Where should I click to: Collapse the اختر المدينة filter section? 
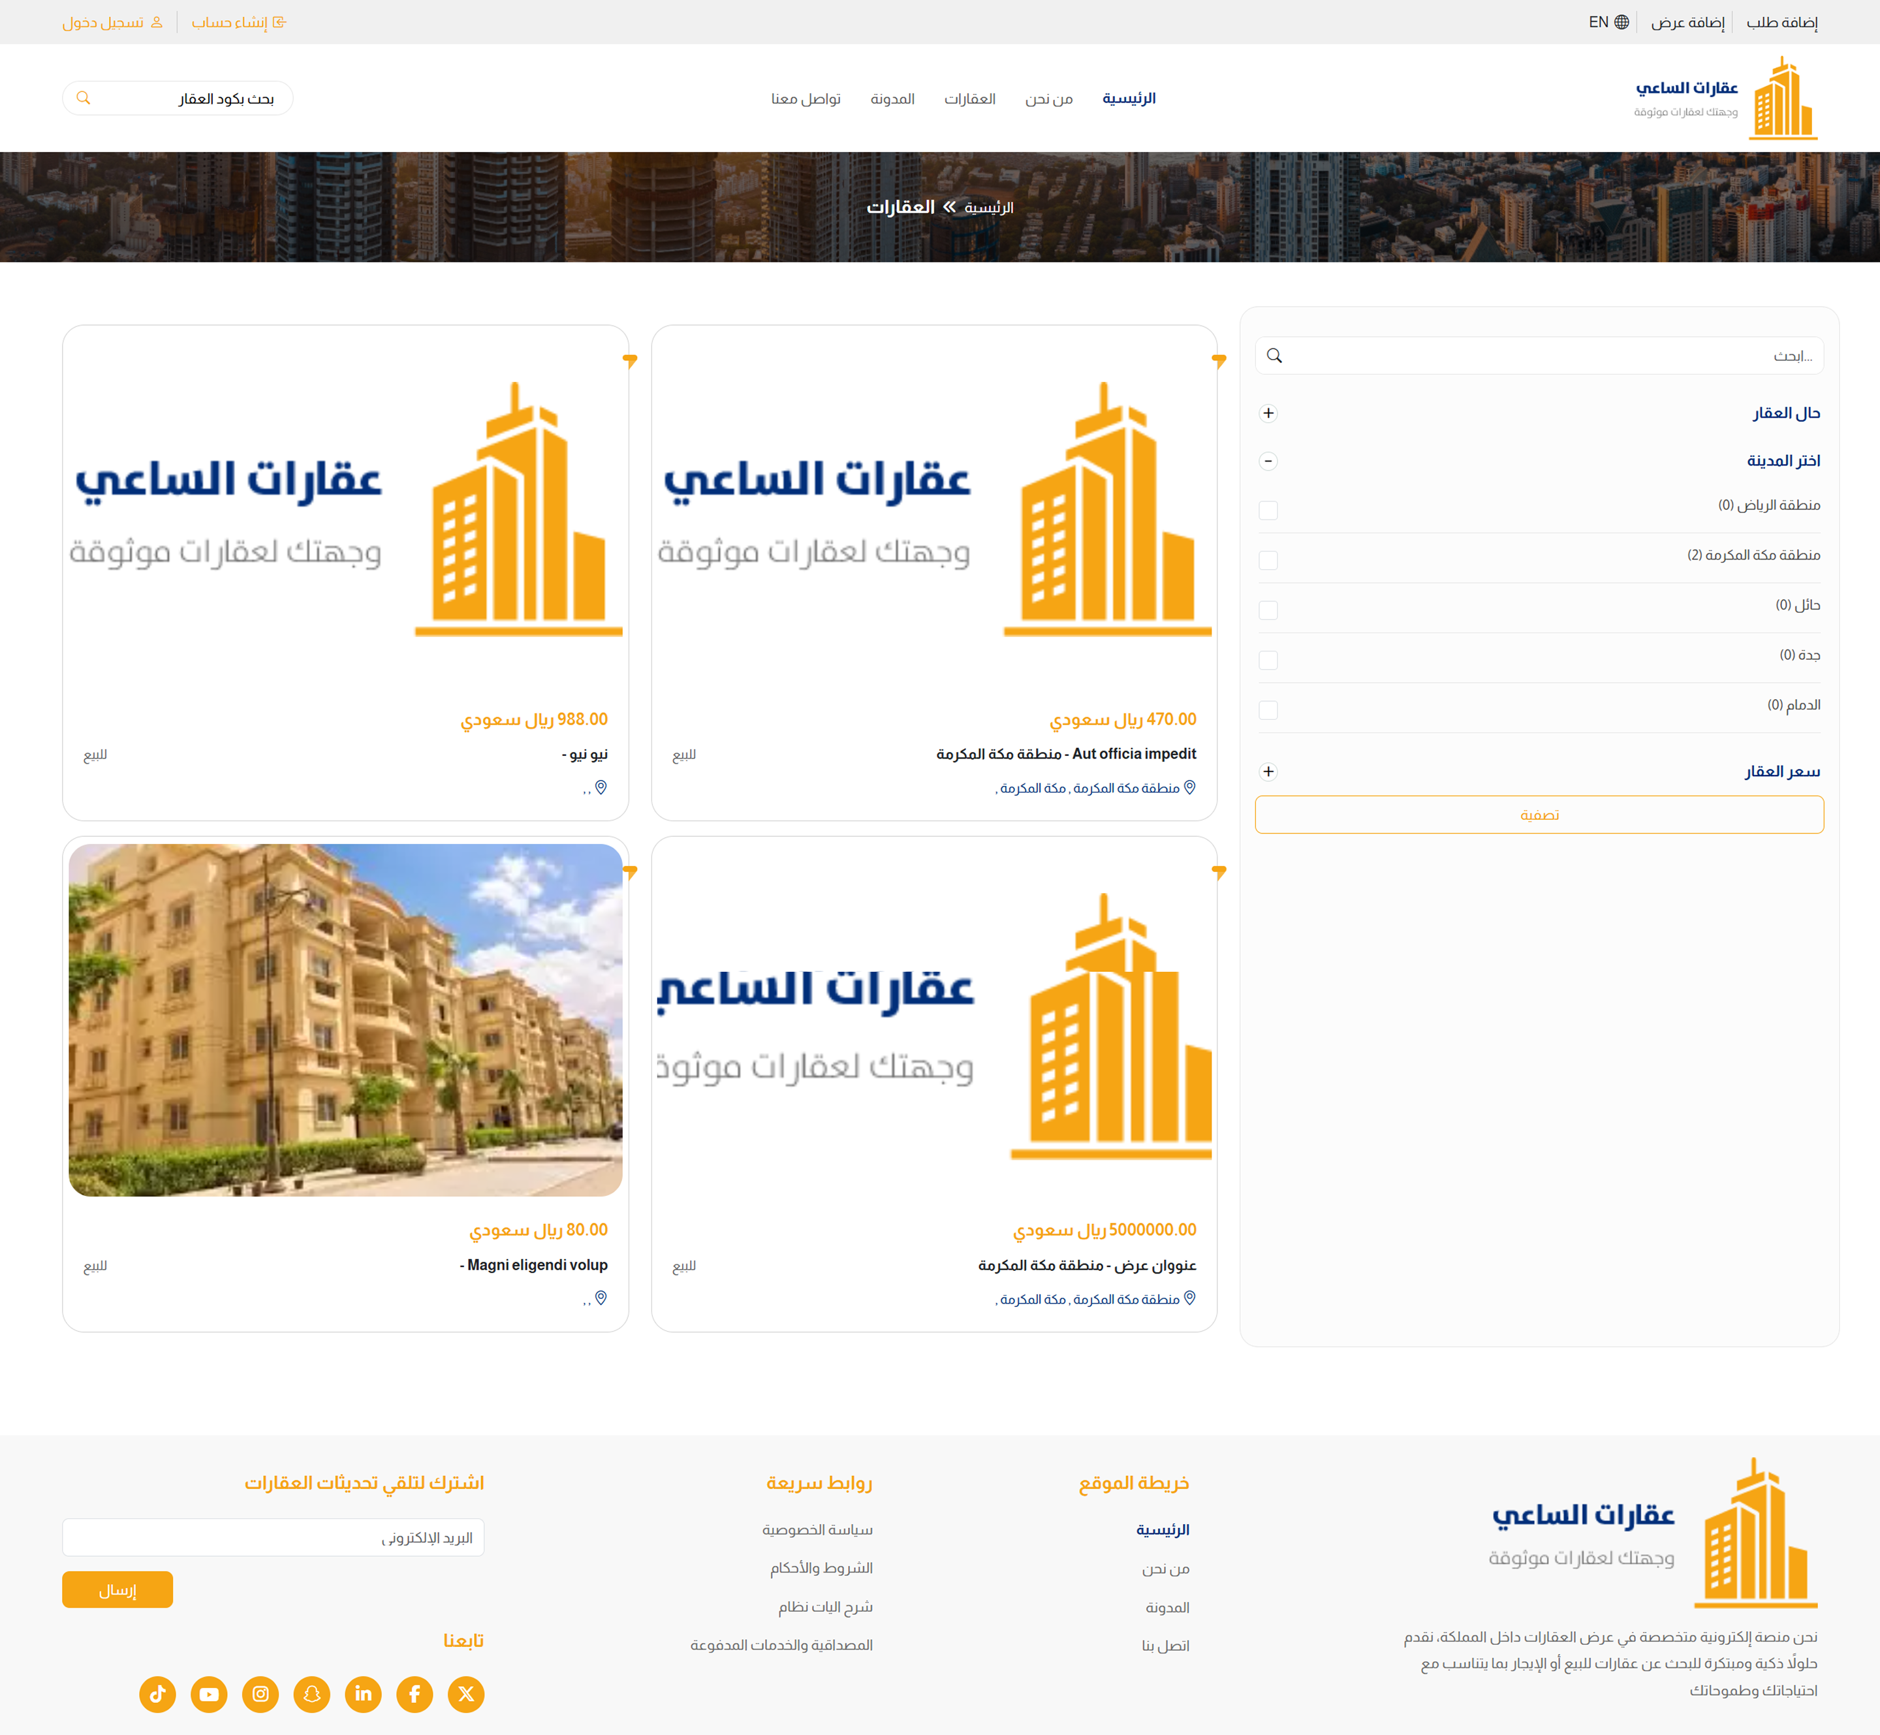pos(1268,461)
